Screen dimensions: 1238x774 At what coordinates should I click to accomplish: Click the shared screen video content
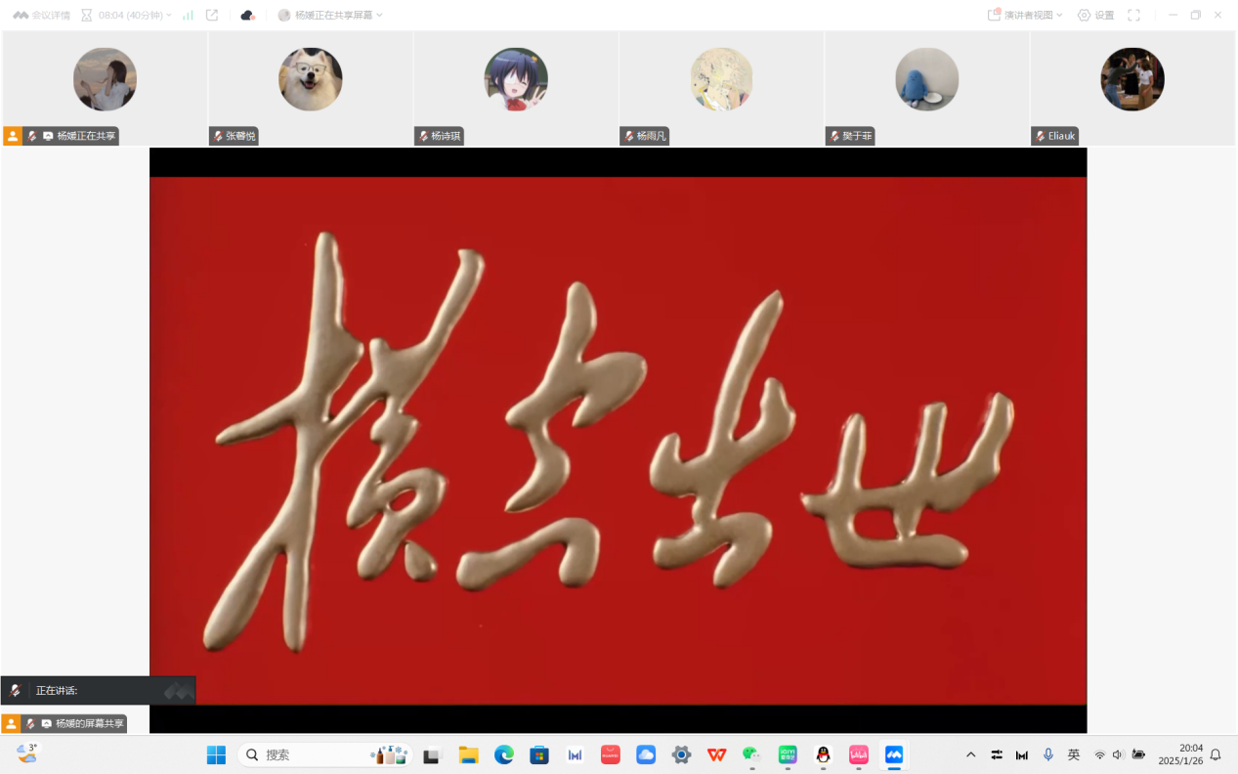pos(618,440)
